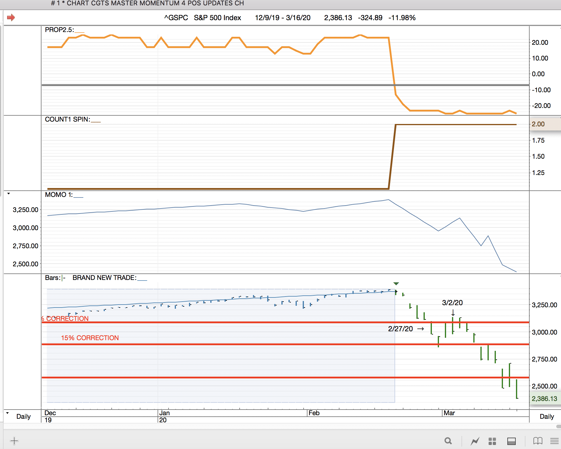This screenshot has width=561, height=449.
Task: Click the Dec 19 label on the date axis
Action: [50, 416]
